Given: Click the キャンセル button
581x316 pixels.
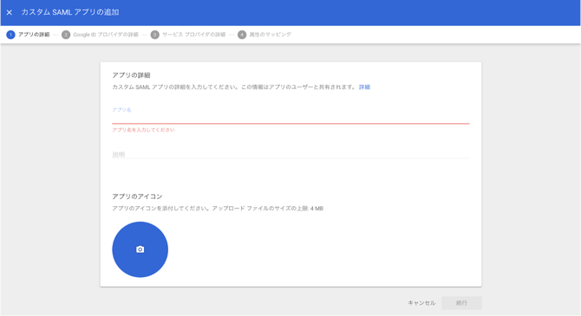Looking at the screenshot, I should click(x=421, y=303).
